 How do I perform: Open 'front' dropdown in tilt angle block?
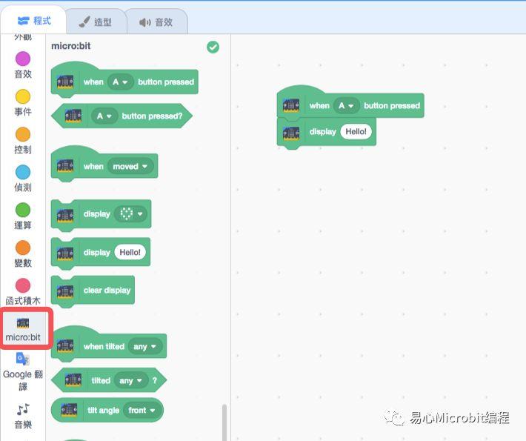(x=142, y=410)
